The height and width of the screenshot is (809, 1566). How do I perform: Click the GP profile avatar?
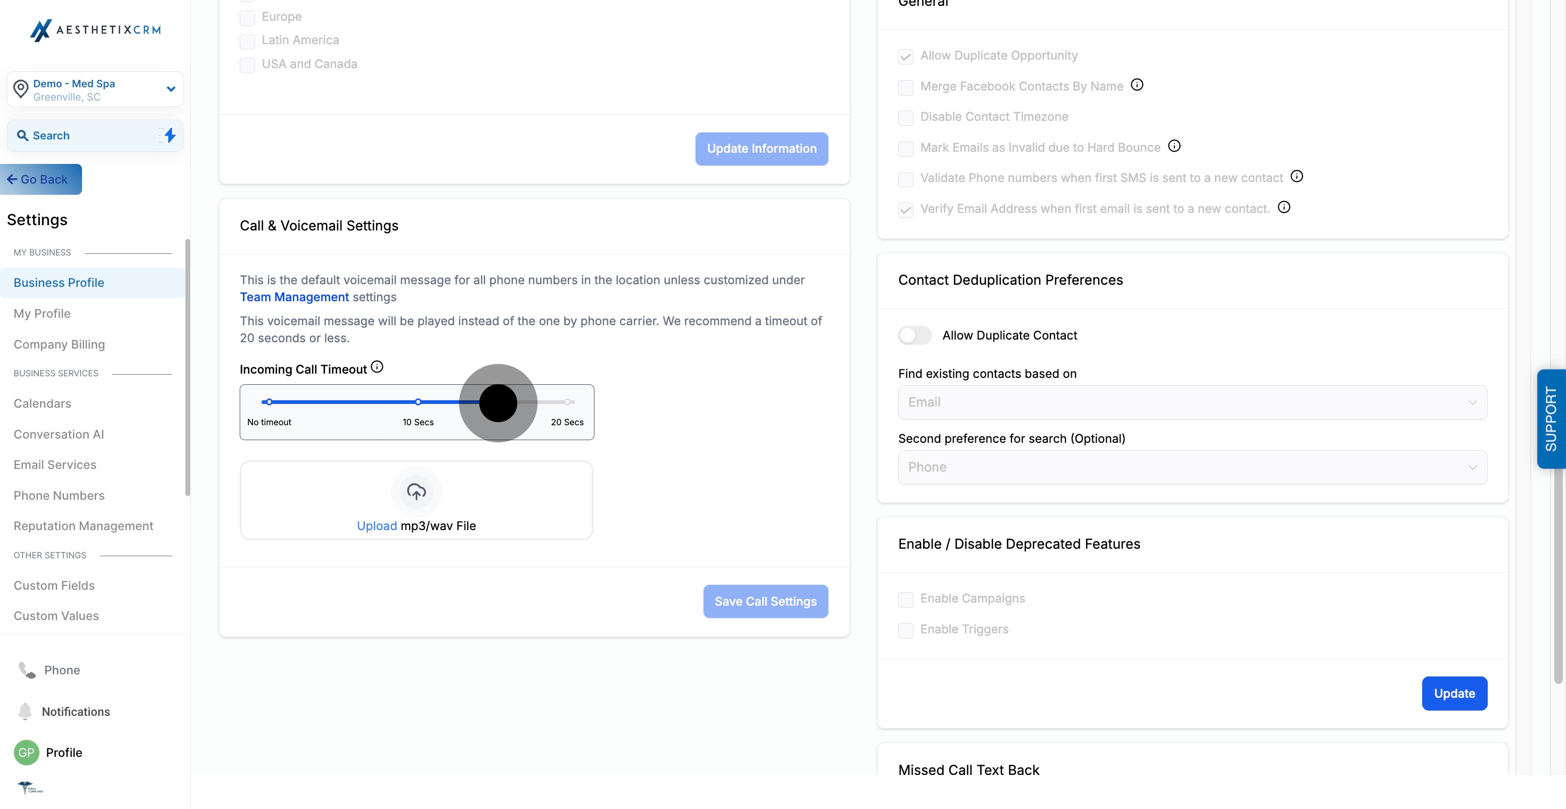26,752
